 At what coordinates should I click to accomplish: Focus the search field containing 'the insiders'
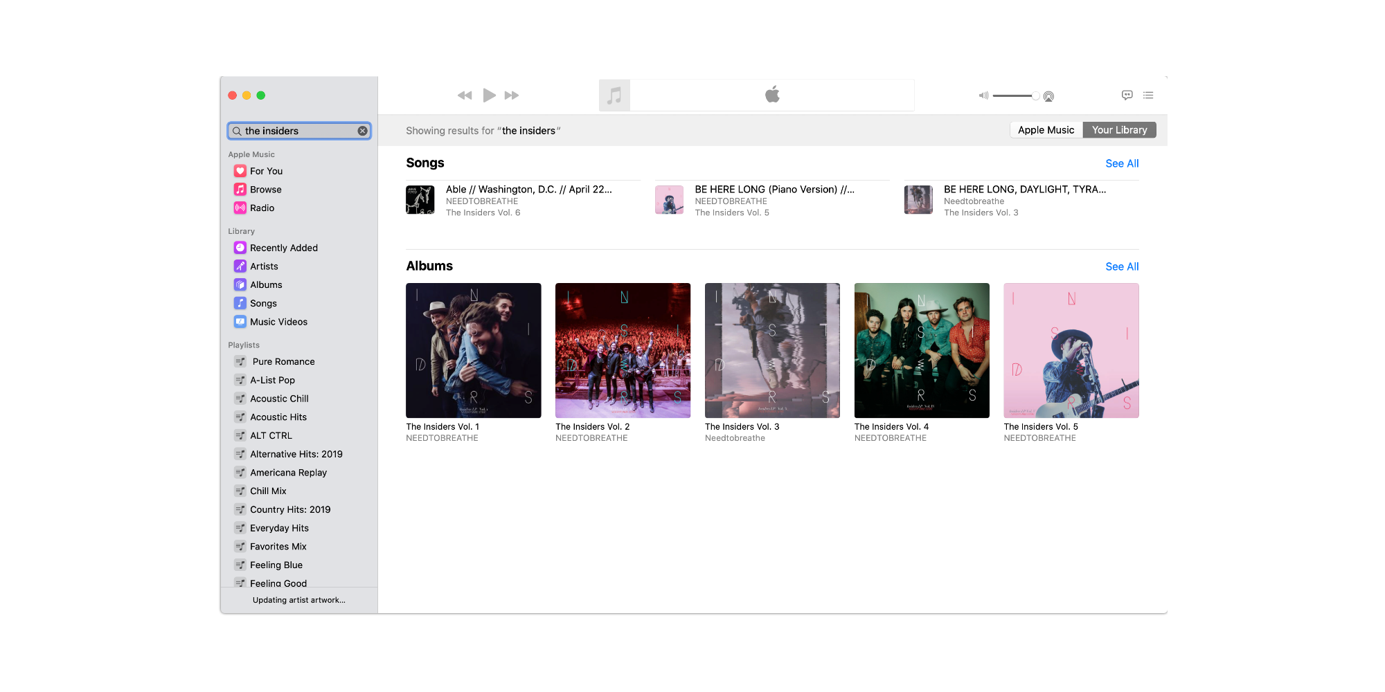pos(299,131)
